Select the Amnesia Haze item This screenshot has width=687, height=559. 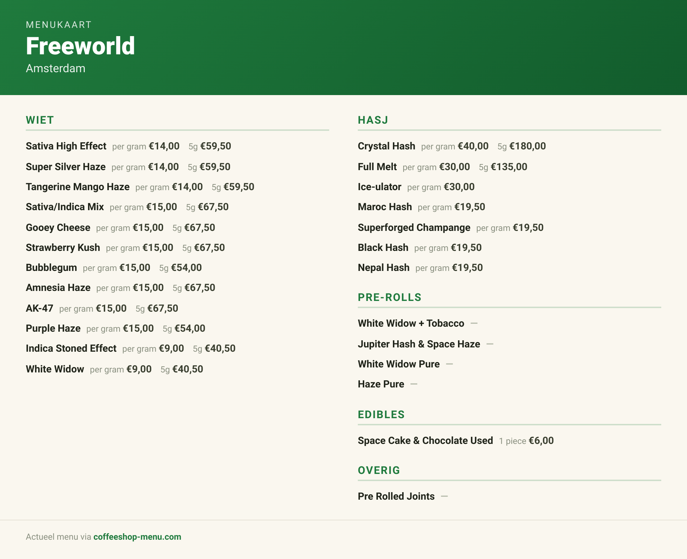[x=58, y=288]
